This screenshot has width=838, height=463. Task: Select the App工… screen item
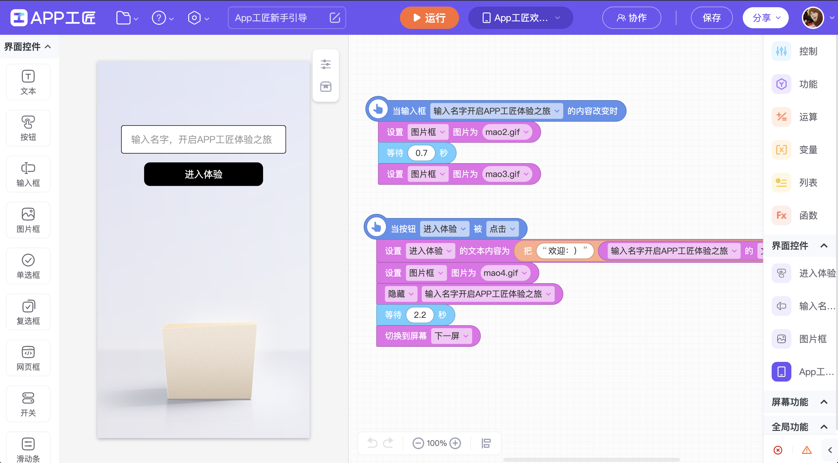pos(804,372)
